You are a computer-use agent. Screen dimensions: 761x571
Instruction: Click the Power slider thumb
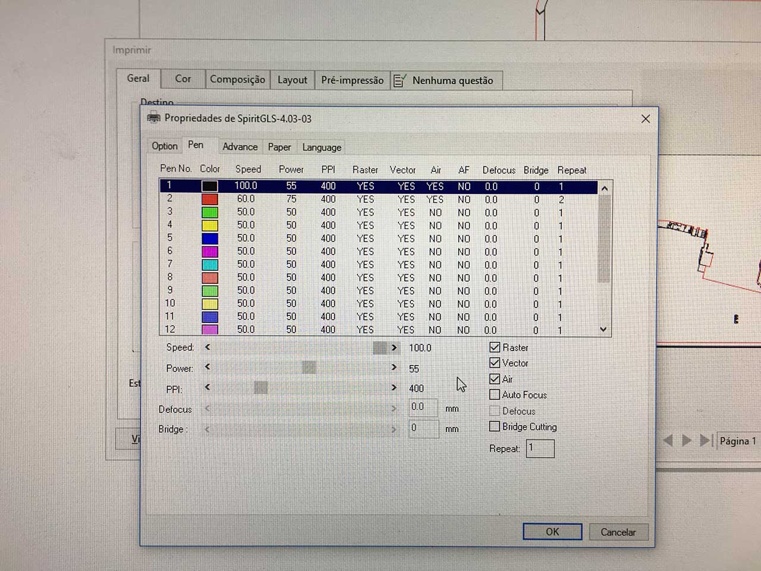coord(309,368)
